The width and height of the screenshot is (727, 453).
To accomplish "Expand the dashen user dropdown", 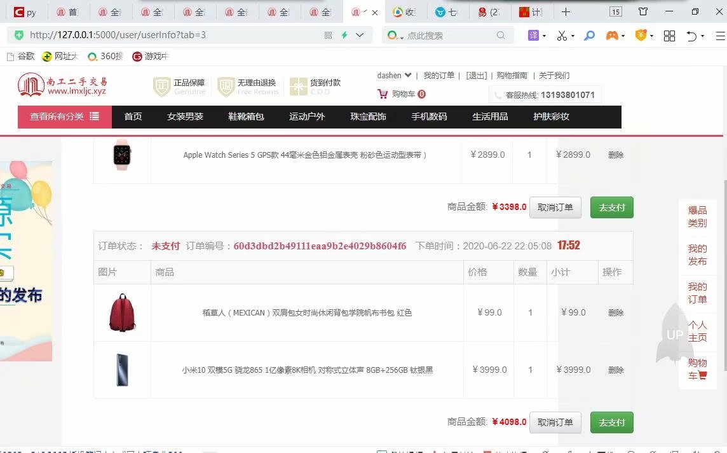I will coord(394,75).
